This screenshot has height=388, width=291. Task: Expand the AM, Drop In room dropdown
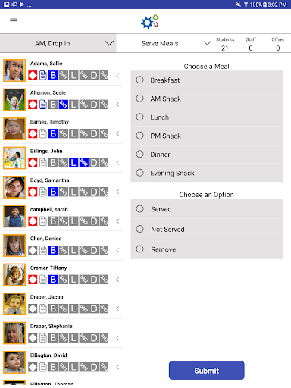pos(58,43)
